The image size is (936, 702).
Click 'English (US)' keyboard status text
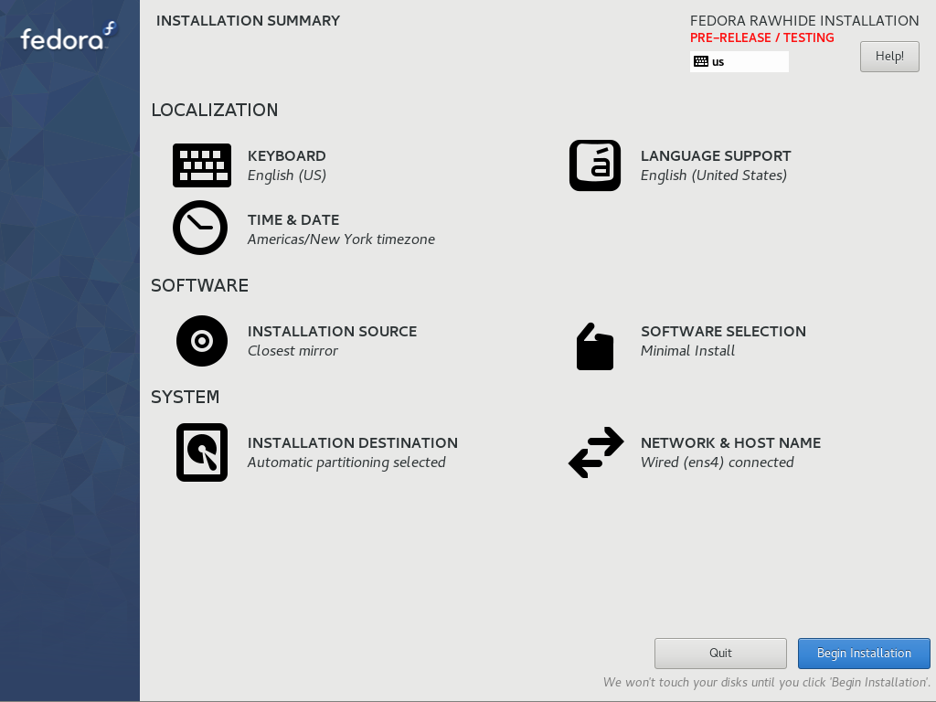click(x=286, y=175)
